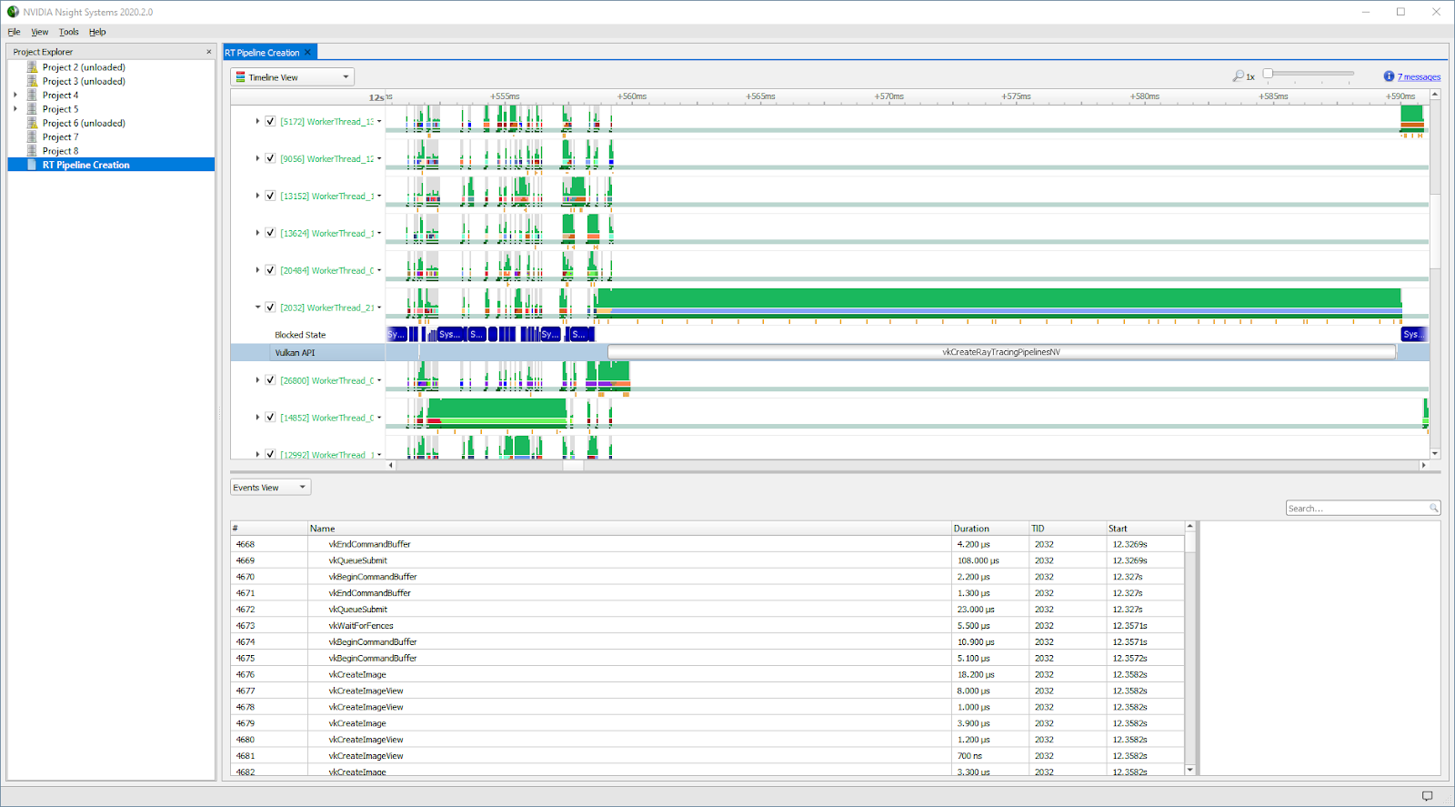1455x807 pixels.
Task: Open the 7 messages link
Action: point(1419,77)
